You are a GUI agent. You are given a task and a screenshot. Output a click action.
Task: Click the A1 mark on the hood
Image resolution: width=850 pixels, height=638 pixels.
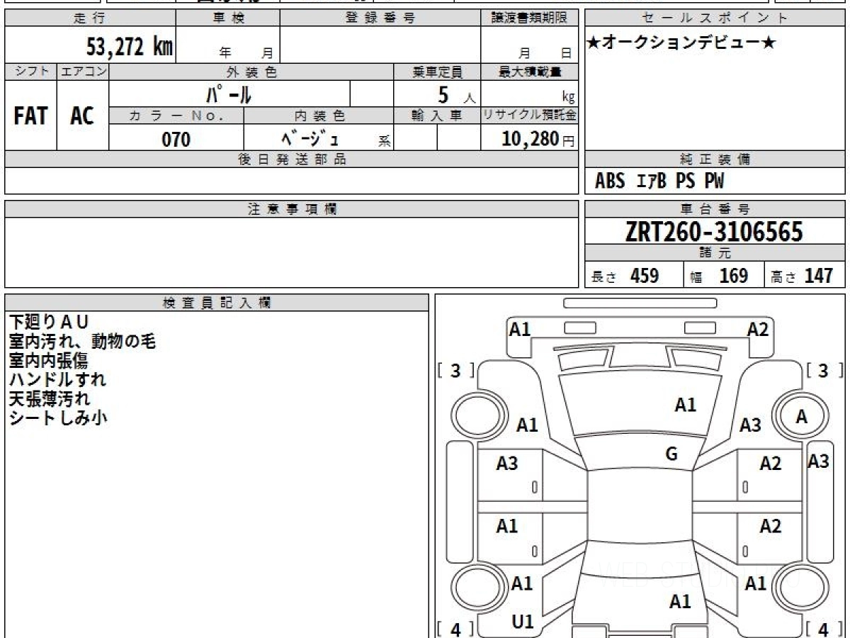click(x=685, y=405)
